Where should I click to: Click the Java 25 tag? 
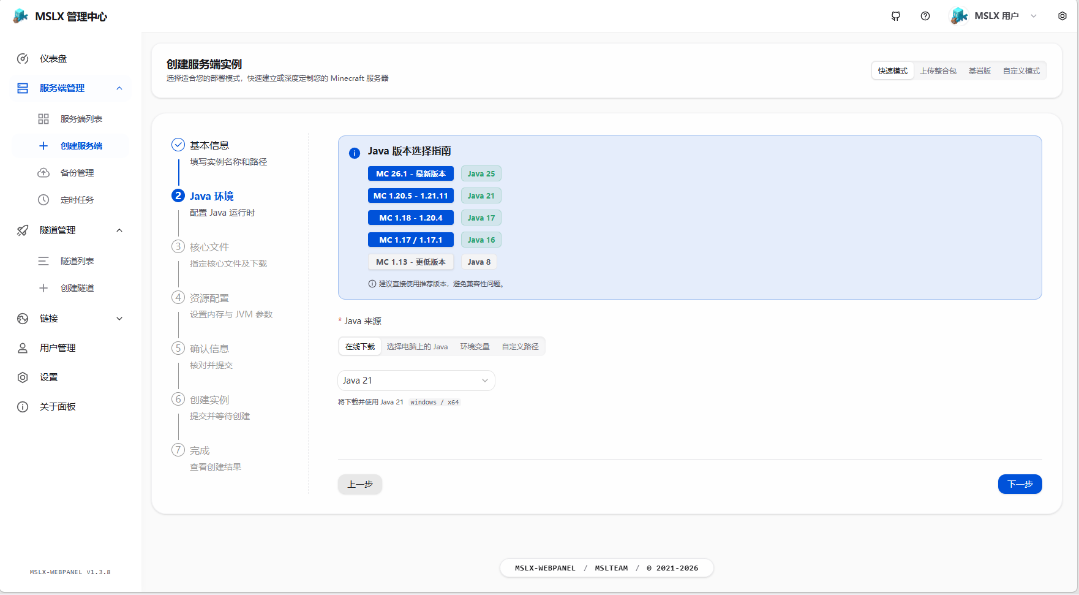coord(481,174)
